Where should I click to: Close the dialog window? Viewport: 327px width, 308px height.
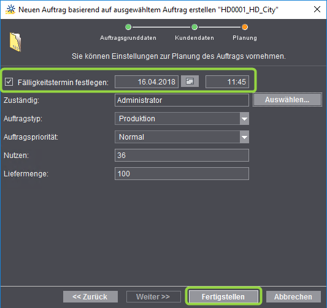pyautogui.click(x=317, y=9)
